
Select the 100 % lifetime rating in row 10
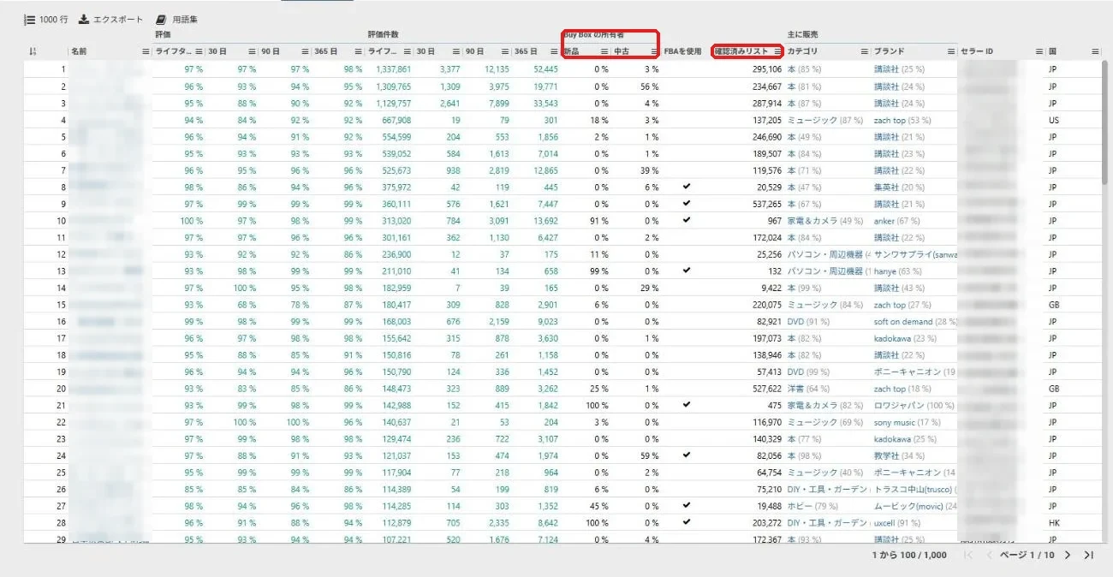point(191,221)
